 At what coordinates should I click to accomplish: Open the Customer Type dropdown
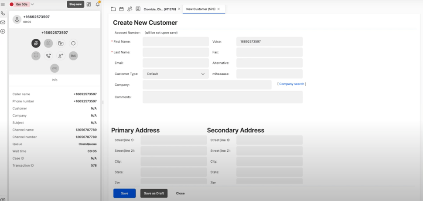click(175, 74)
